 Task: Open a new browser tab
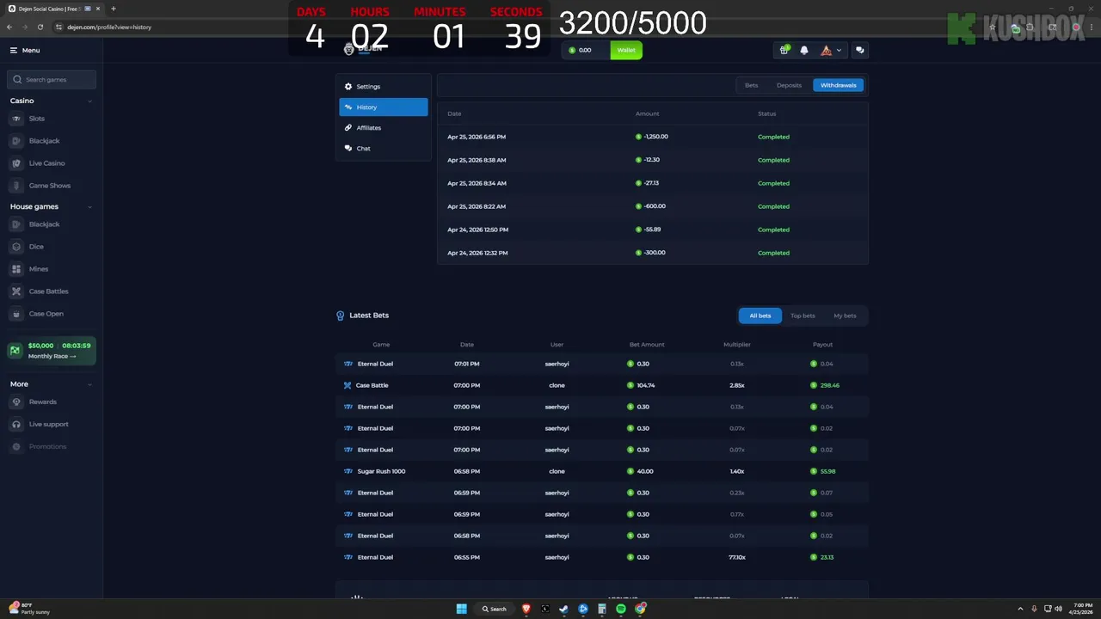[x=114, y=9]
